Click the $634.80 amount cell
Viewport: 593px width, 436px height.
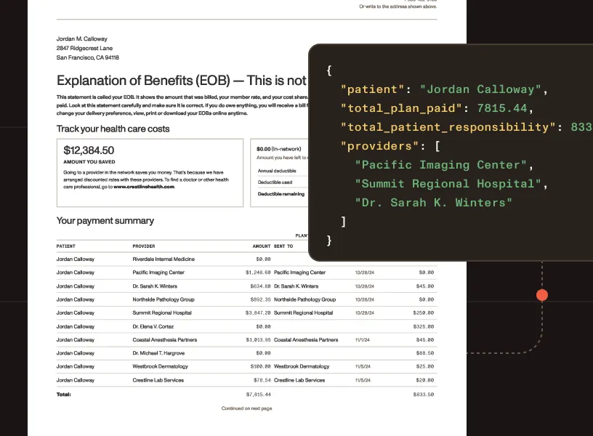coord(261,286)
